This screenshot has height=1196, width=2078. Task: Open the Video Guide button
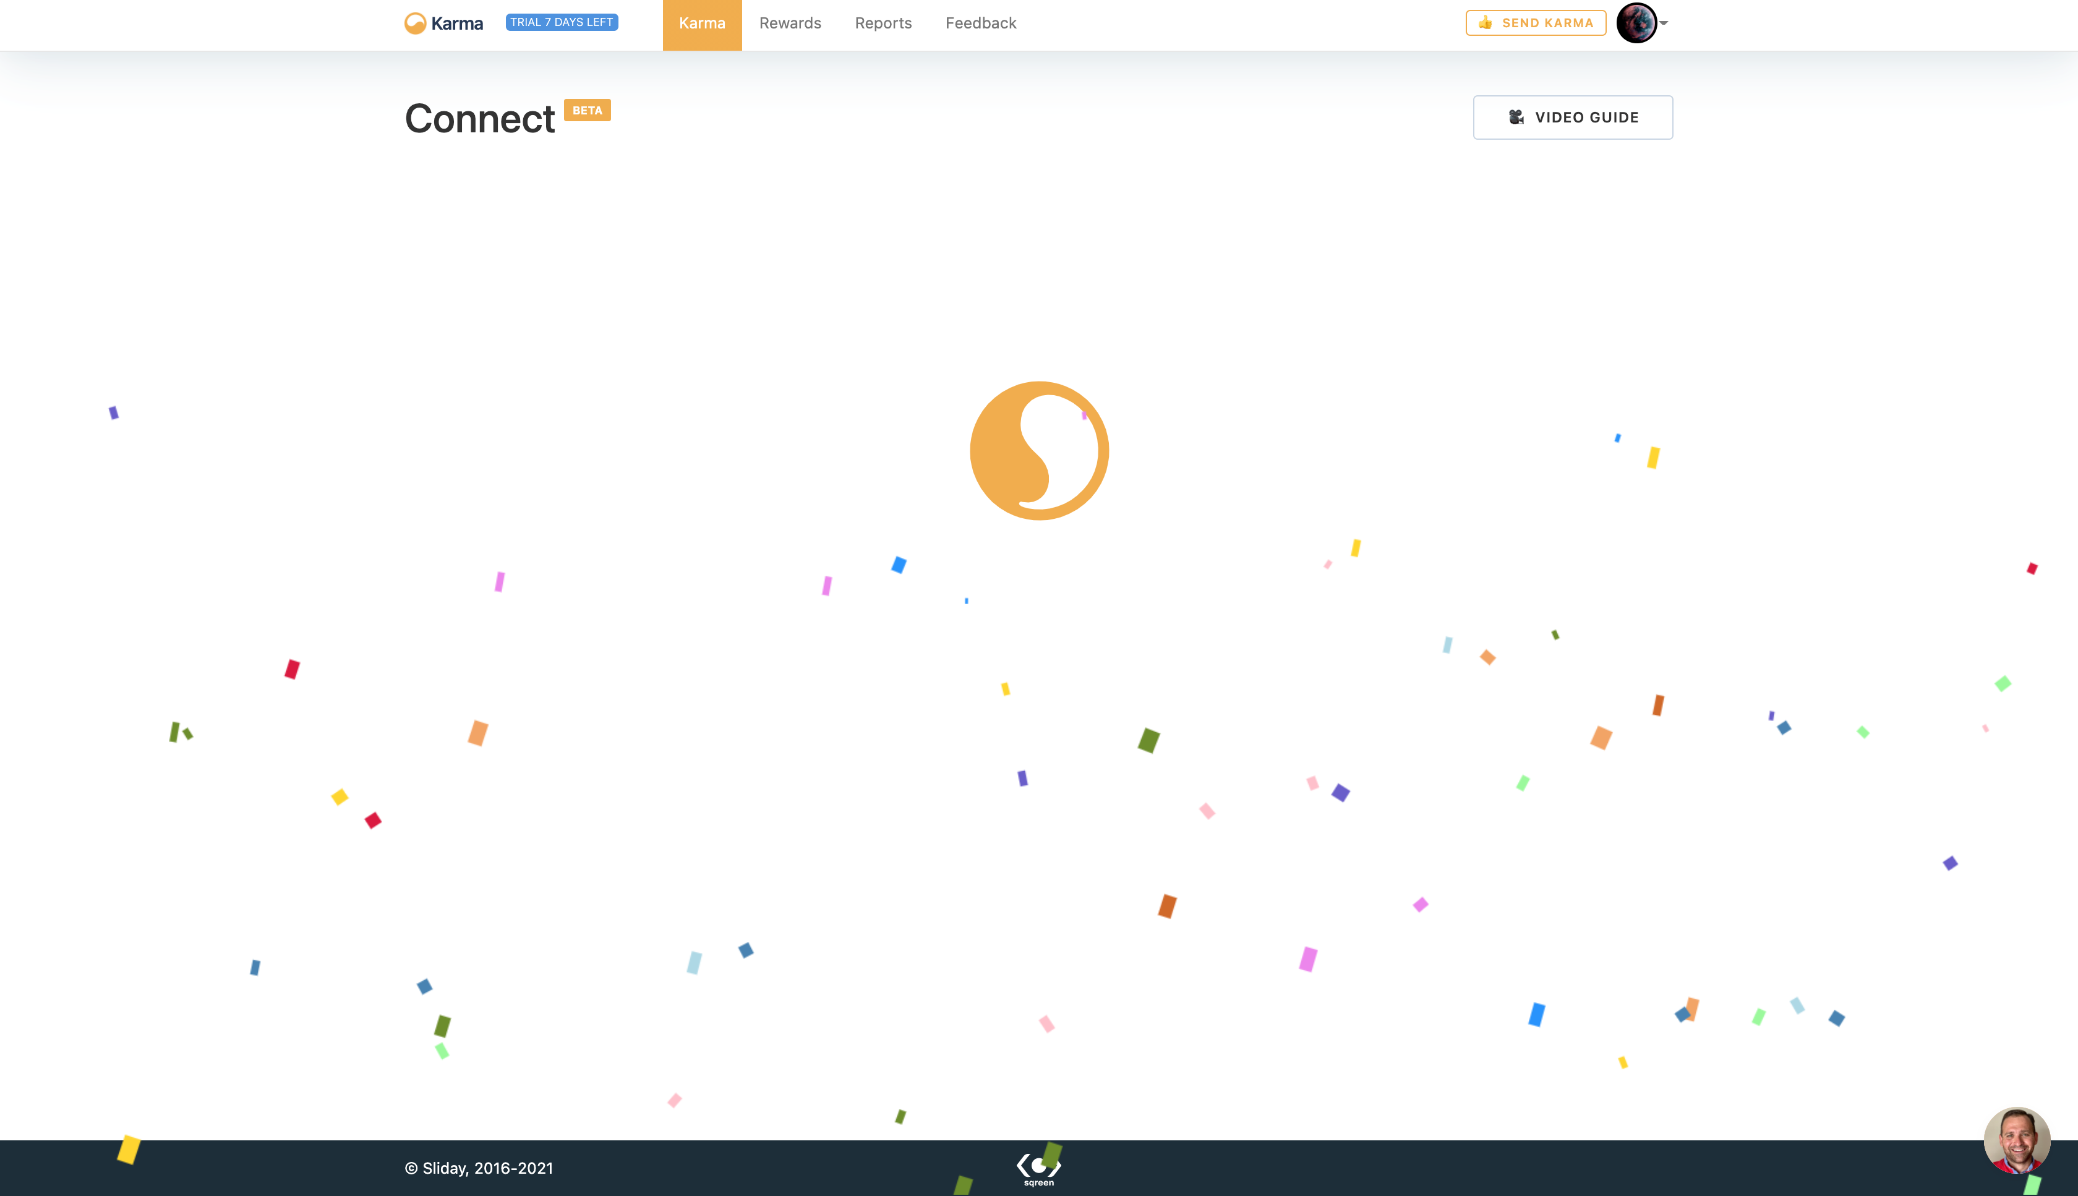(1572, 117)
